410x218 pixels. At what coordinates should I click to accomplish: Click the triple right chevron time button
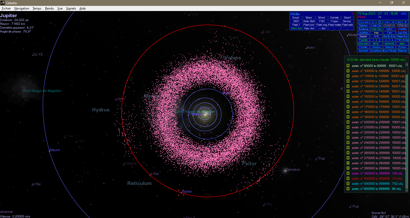[399, 22]
